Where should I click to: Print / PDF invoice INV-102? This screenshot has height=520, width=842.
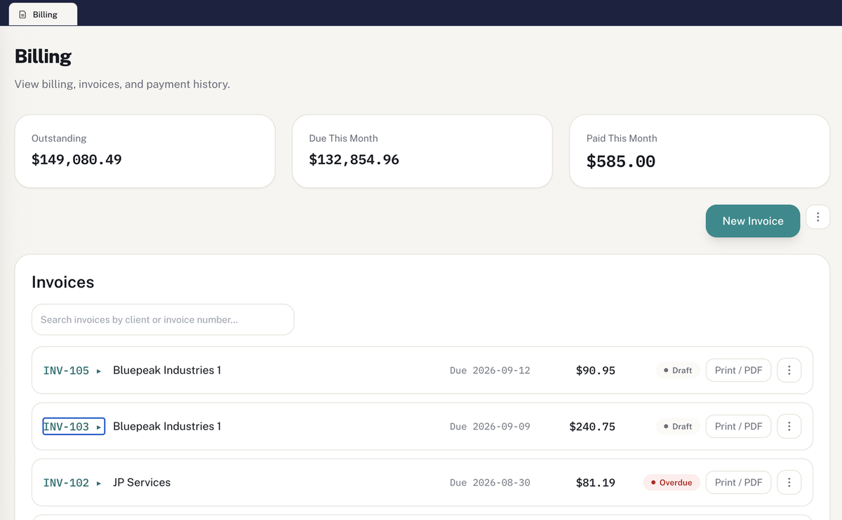click(738, 483)
